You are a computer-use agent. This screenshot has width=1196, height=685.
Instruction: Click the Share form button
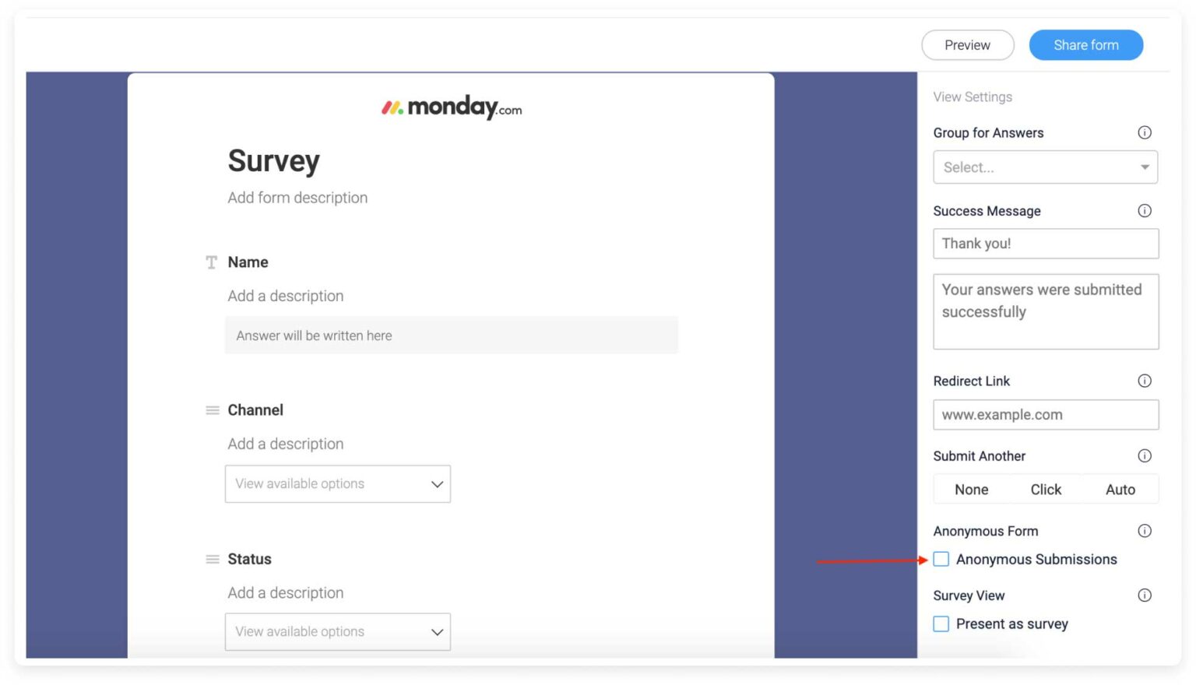click(1085, 44)
